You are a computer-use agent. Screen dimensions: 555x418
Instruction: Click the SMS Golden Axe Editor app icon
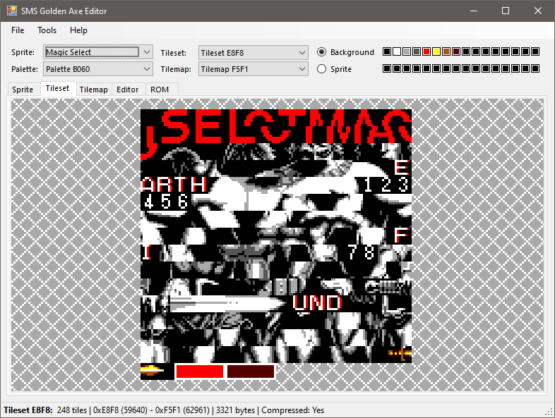coord(12,11)
